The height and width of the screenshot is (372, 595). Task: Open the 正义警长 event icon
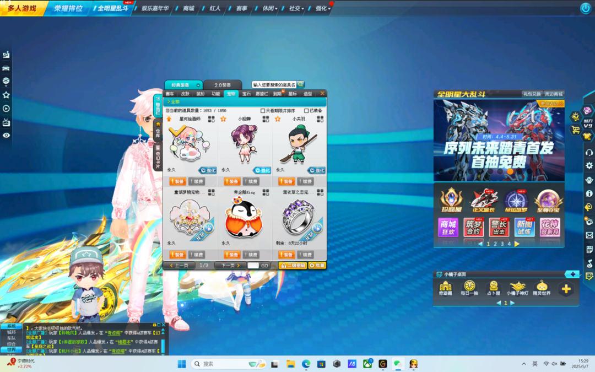(484, 200)
